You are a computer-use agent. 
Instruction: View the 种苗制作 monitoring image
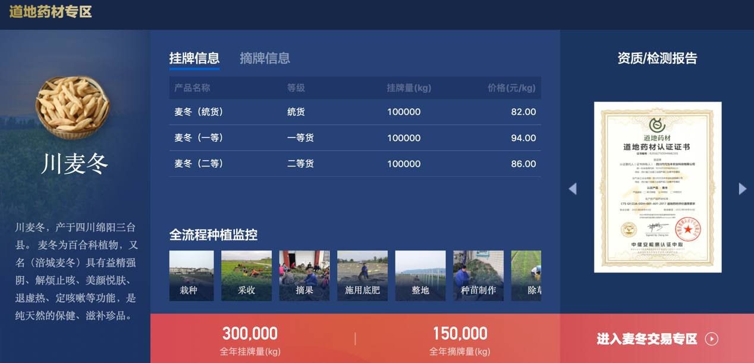tap(478, 276)
